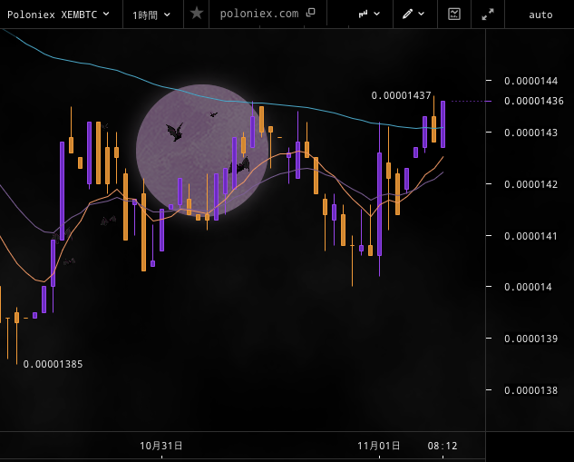Click the external window icon beside poloniex.com

click(310, 13)
